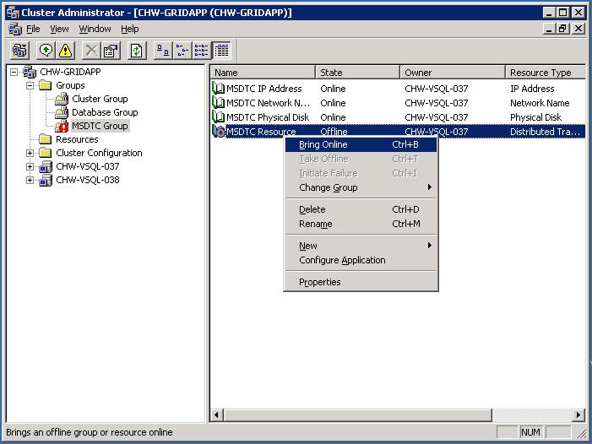Click the Bring Online toolbar icon
Screen dimensions: 592x444
46,50
